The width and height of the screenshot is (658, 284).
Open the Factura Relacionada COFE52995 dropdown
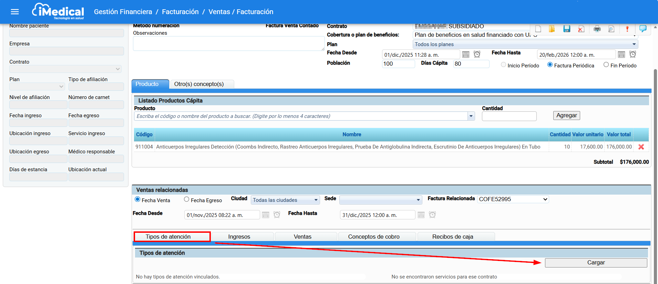(513, 199)
